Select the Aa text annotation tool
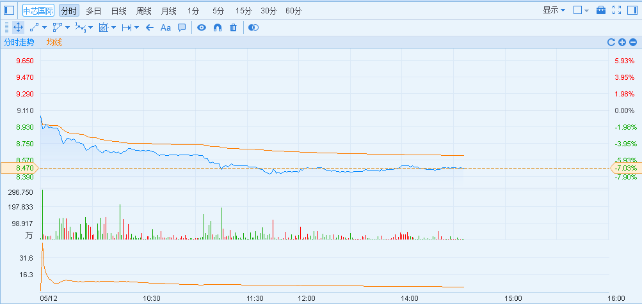Viewport: 642px width, 304px height. click(165, 28)
